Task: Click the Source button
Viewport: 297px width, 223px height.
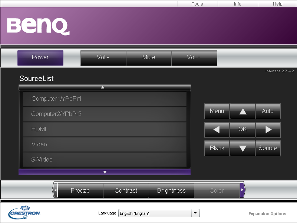Action: (268, 148)
